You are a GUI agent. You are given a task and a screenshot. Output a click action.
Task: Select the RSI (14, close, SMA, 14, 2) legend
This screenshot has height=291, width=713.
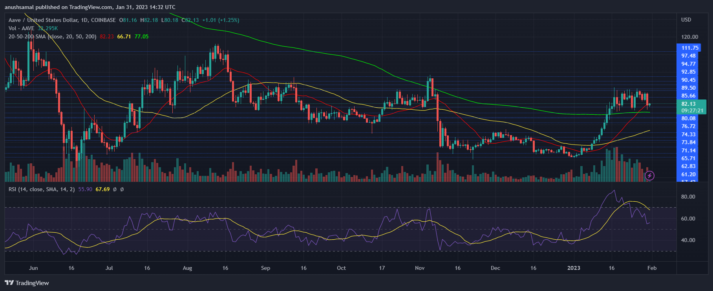(x=42, y=189)
